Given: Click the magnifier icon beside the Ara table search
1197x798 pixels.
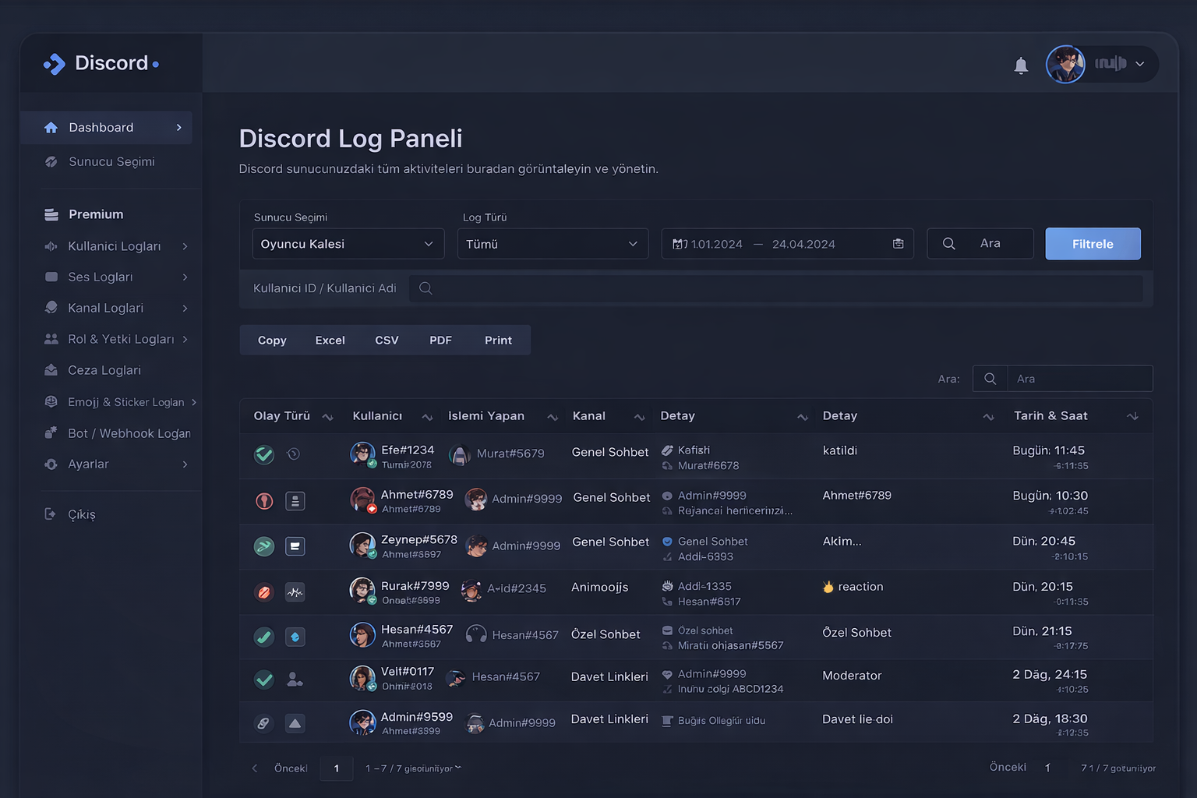Looking at the screenshot, I should (x=990, y=379).
